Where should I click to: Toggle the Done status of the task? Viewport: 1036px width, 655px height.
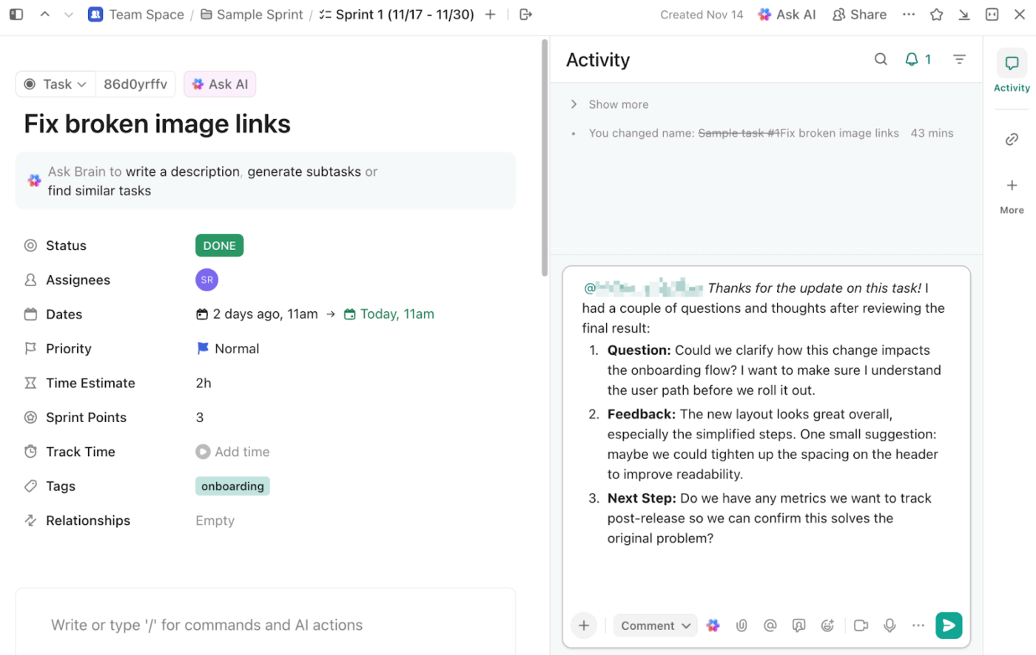[x=219, y=245]
